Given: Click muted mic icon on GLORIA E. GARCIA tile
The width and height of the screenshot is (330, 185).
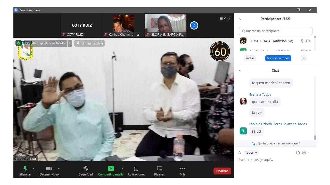Looking at the screenshot, I should click(148, 34).
